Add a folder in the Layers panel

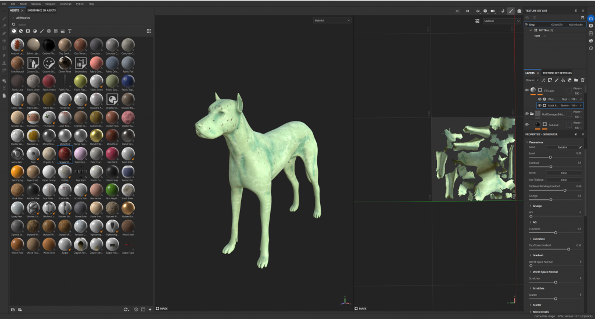(576, 80)
